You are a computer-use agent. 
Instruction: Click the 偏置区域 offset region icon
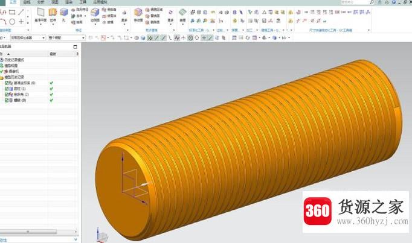pyautogui.click(x=147, y=10)
